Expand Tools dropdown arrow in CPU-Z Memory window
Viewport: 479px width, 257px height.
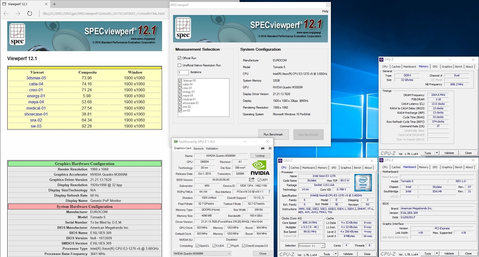437,153
